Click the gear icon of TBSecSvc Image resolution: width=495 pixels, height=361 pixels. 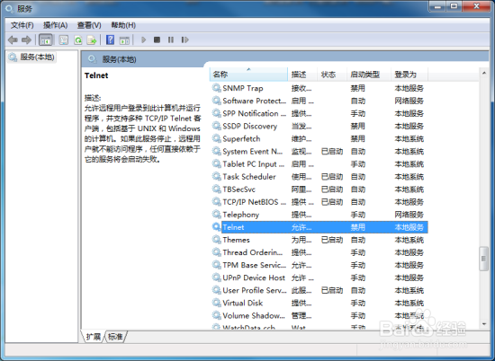click(x=216, y=189)
